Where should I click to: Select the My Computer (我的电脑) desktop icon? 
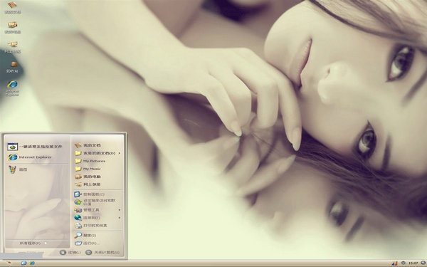point(13,28)
